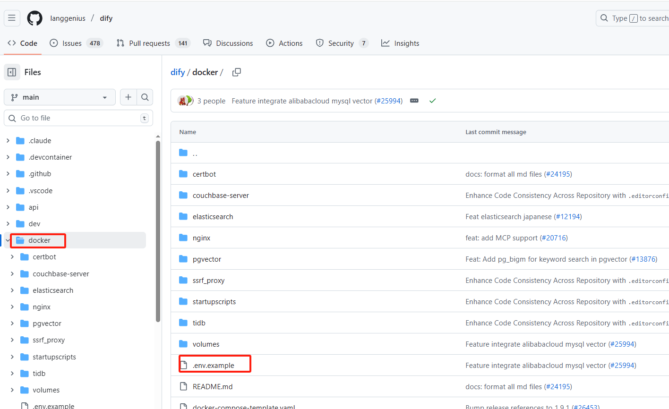Viewport: 669px width, 409px height.
Task: Click contributor avatars beside 3 people
Action: point(185,101)
